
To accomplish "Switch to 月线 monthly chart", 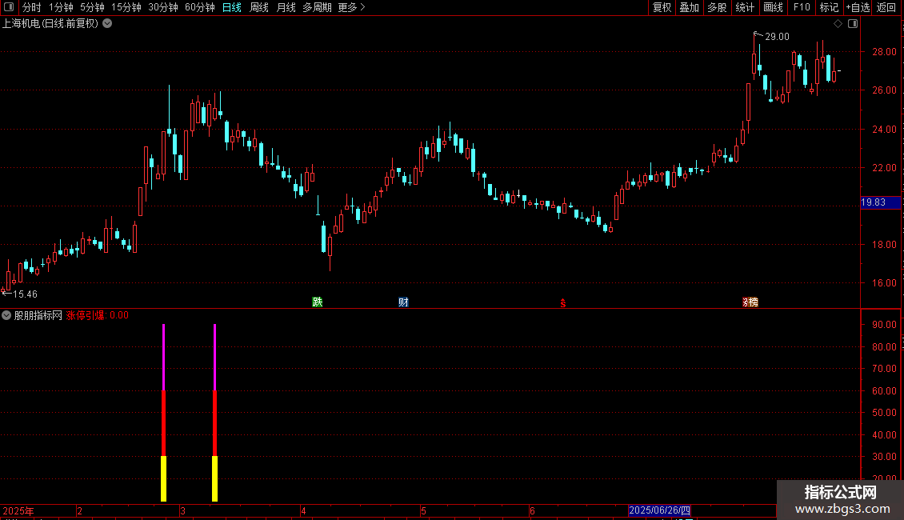I will (x=286, y=7).
